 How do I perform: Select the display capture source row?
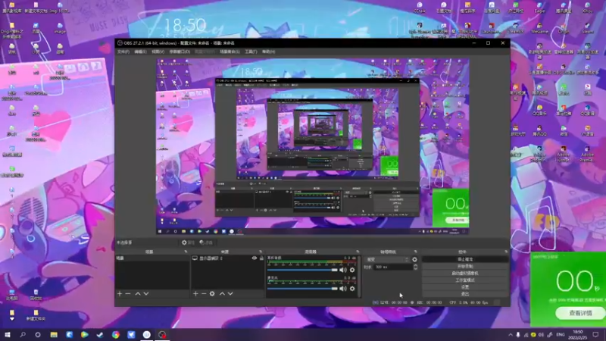point(228,258)
